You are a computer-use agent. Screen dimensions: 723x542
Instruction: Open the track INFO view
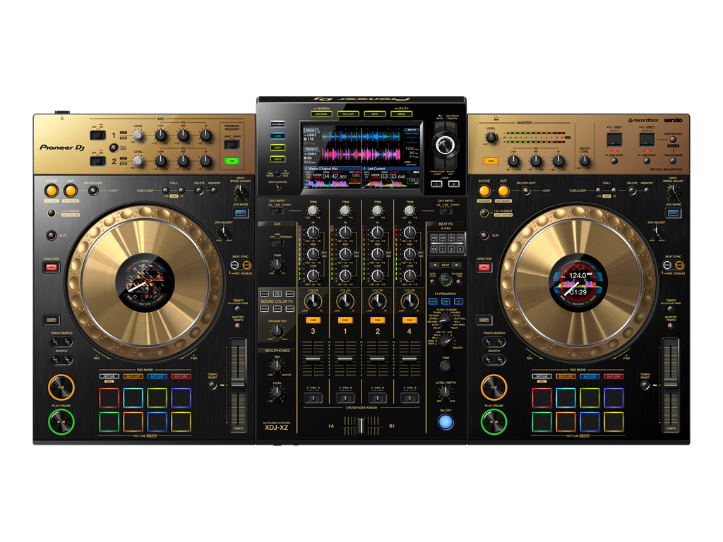[375, 114]
